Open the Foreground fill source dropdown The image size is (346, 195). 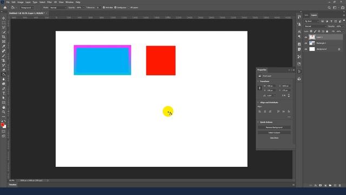point(27,8)
